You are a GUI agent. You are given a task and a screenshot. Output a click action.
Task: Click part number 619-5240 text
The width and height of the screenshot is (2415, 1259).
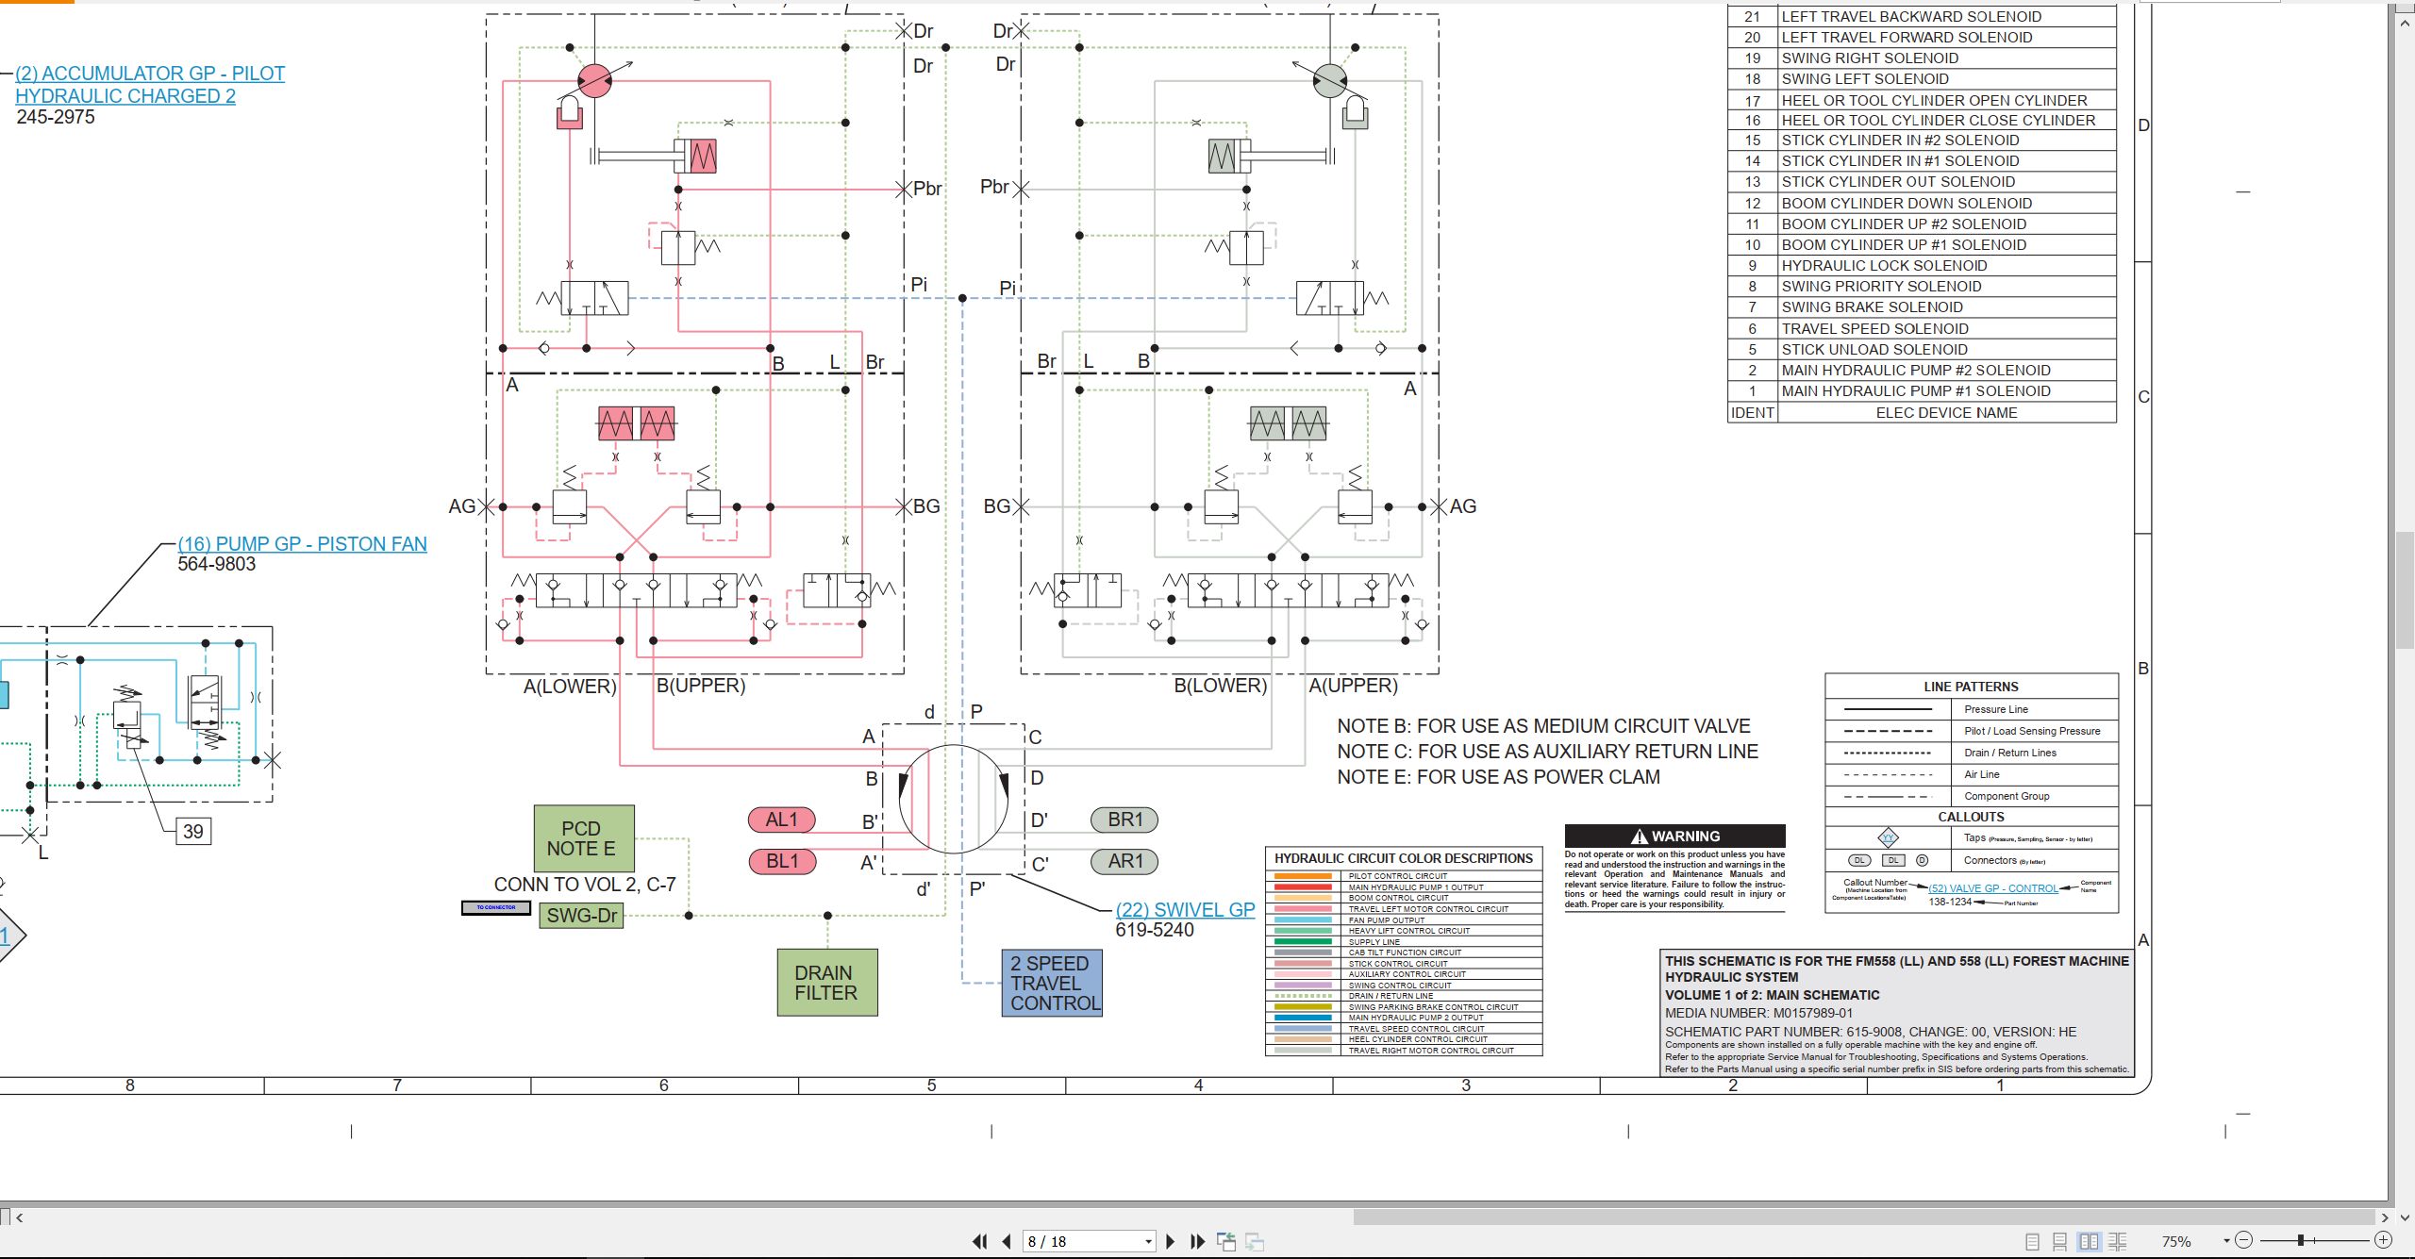(x=1155, y=930)
